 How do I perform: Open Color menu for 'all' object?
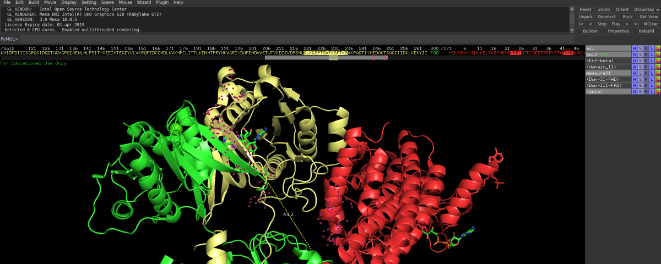tap(658, 48)
